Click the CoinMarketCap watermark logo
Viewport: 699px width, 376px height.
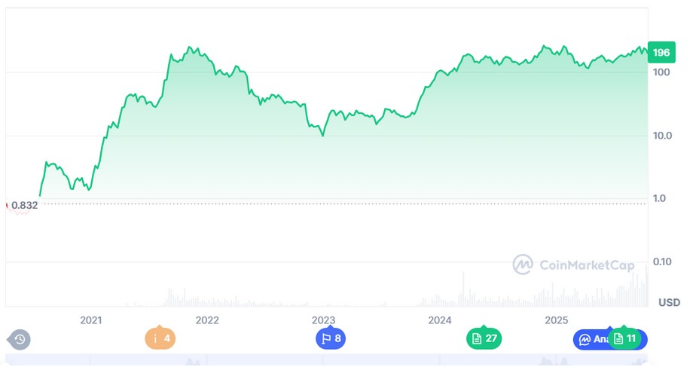573,264
